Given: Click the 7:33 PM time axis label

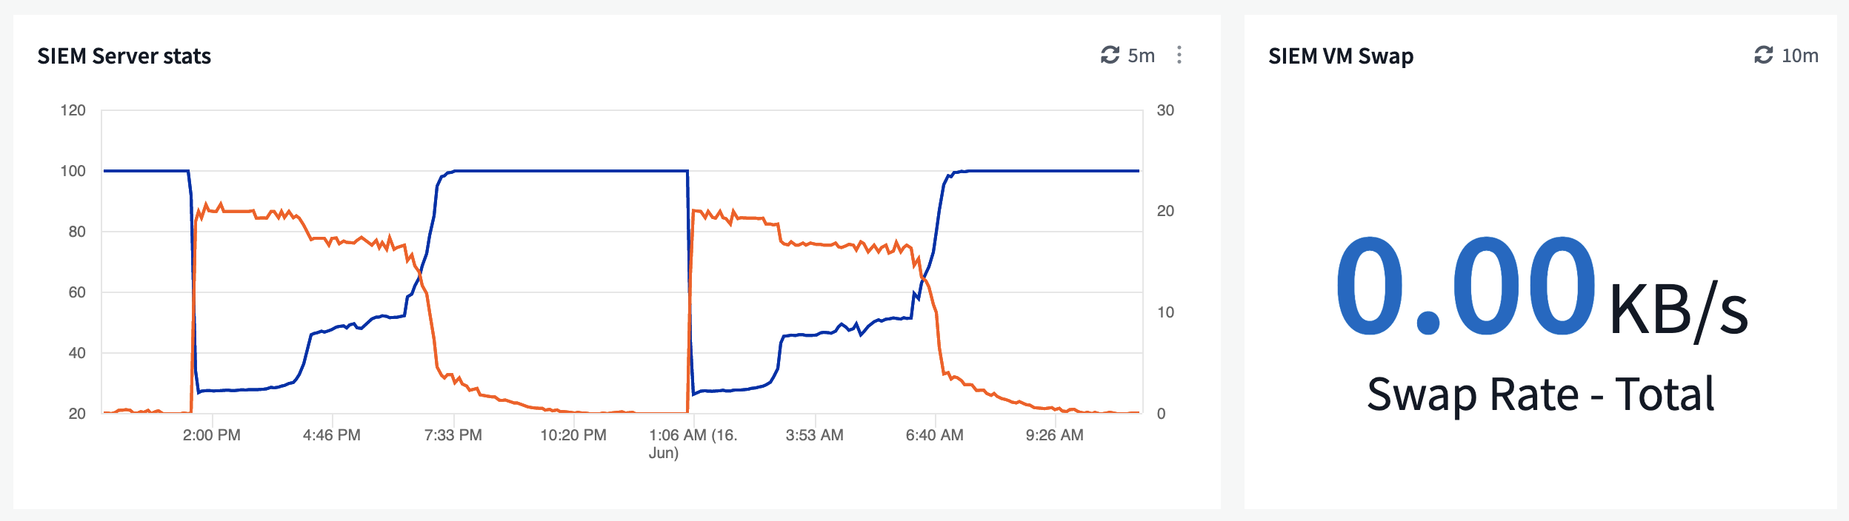Looking at the screenshot, I should coord(453,435).
